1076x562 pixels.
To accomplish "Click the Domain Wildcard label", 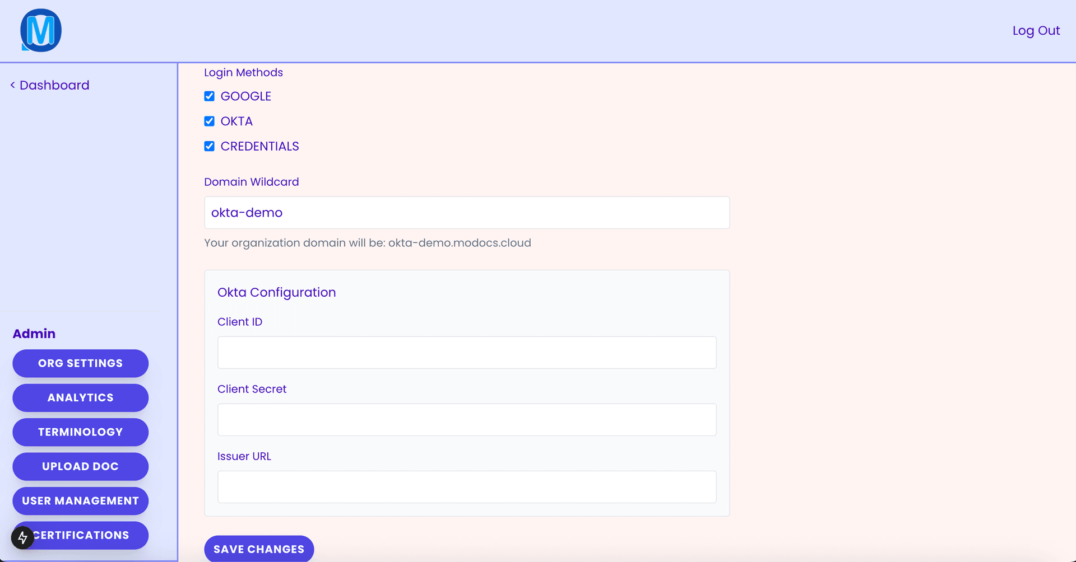I will 251,182.
